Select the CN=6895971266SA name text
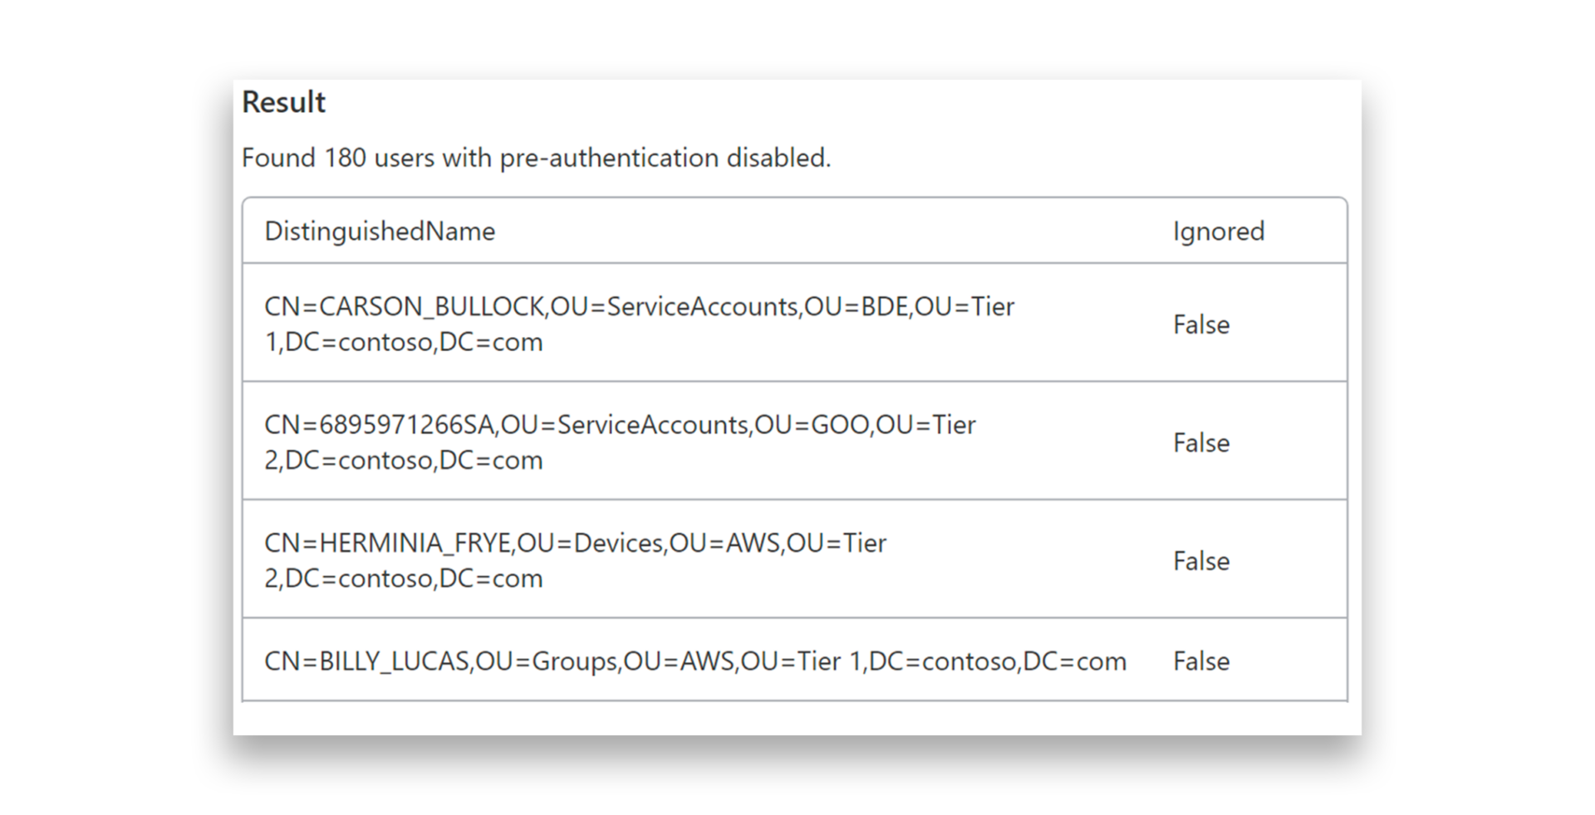 (x=380, y=425)
